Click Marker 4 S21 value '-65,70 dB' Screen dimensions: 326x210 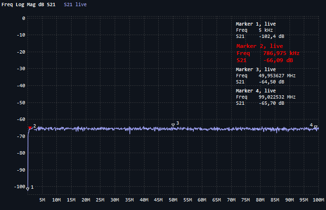(272, 103)
